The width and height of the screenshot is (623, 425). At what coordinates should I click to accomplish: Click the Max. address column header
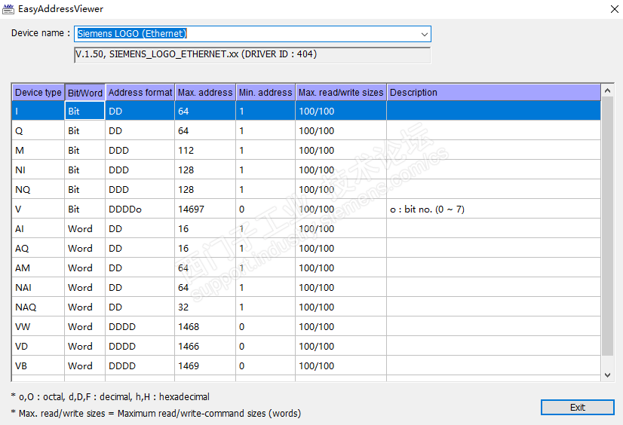pyautogui.click(x=205, y=93)
